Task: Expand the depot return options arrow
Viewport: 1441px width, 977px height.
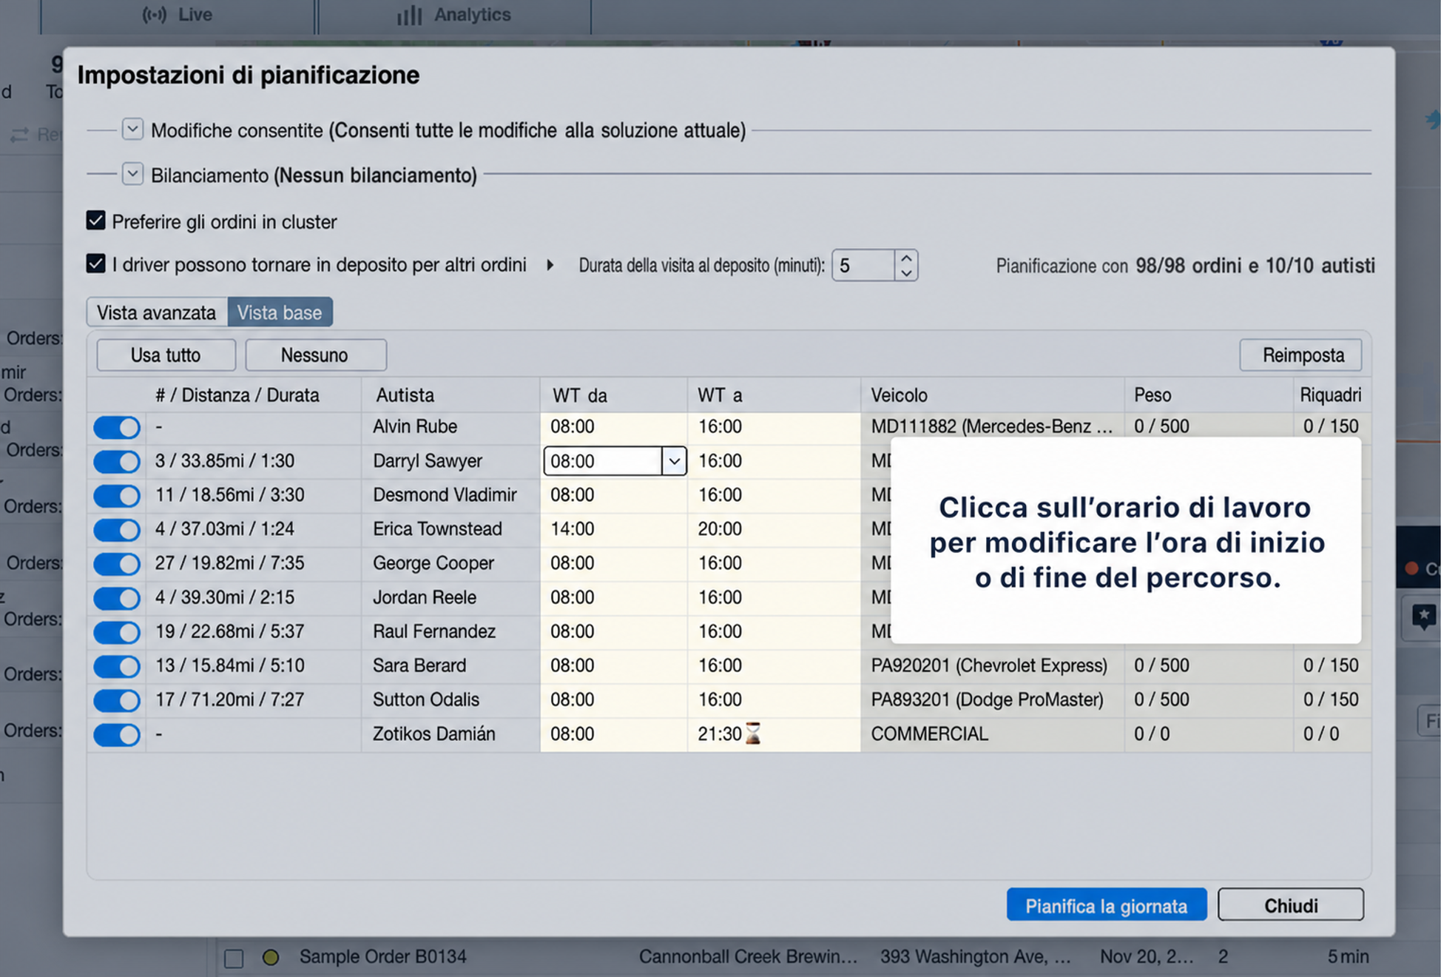Action: [550, 265]
